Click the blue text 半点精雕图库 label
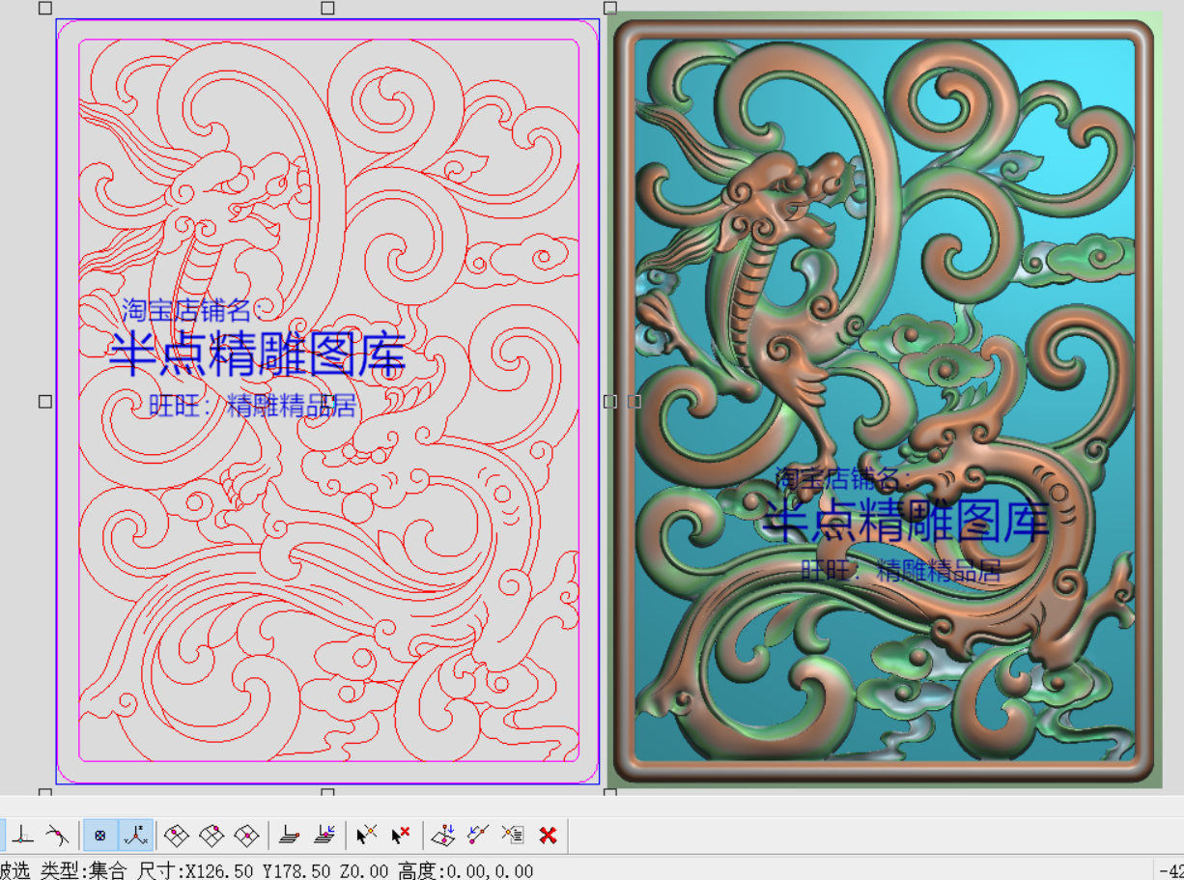This screenshot has width=1184, height=880. pyautogui.click(x=258, y=354)
